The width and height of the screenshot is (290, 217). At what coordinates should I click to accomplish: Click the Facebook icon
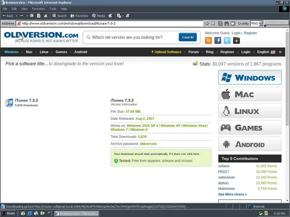coord(218,40)
